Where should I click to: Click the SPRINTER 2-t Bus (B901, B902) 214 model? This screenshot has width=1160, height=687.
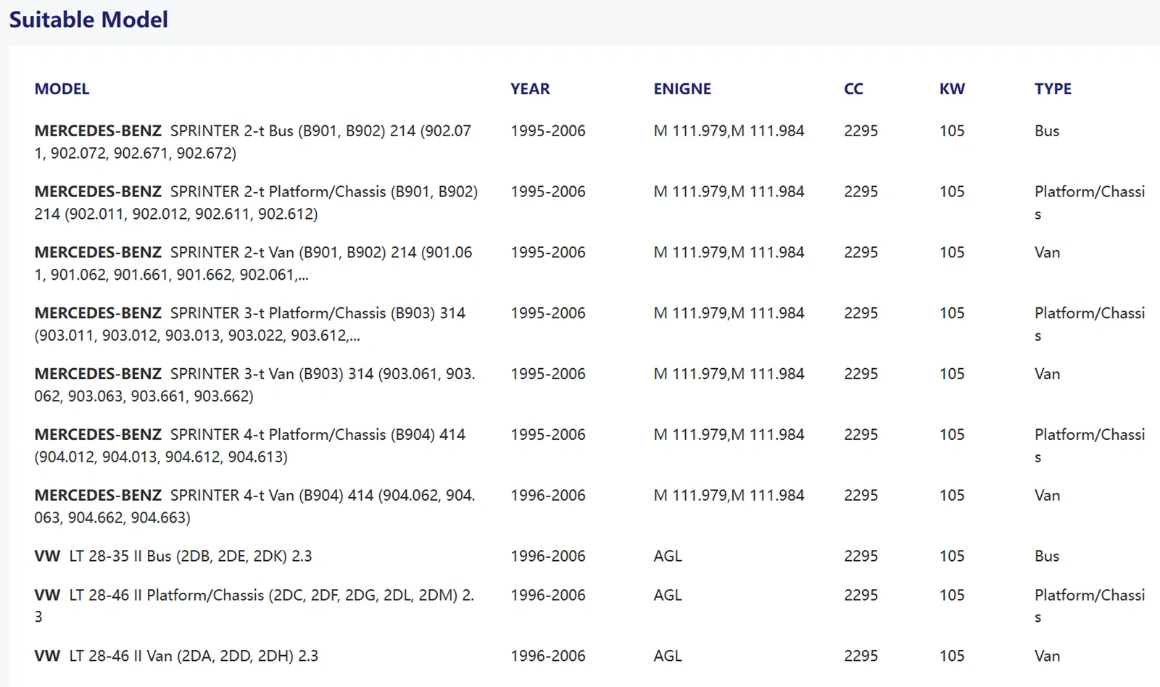252,142
